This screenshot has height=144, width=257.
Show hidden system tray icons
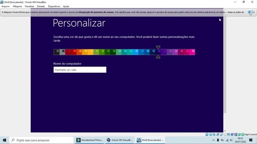point(213,140)
